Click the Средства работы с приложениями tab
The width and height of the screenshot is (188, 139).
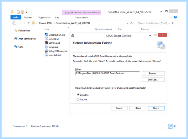point(81,13)
